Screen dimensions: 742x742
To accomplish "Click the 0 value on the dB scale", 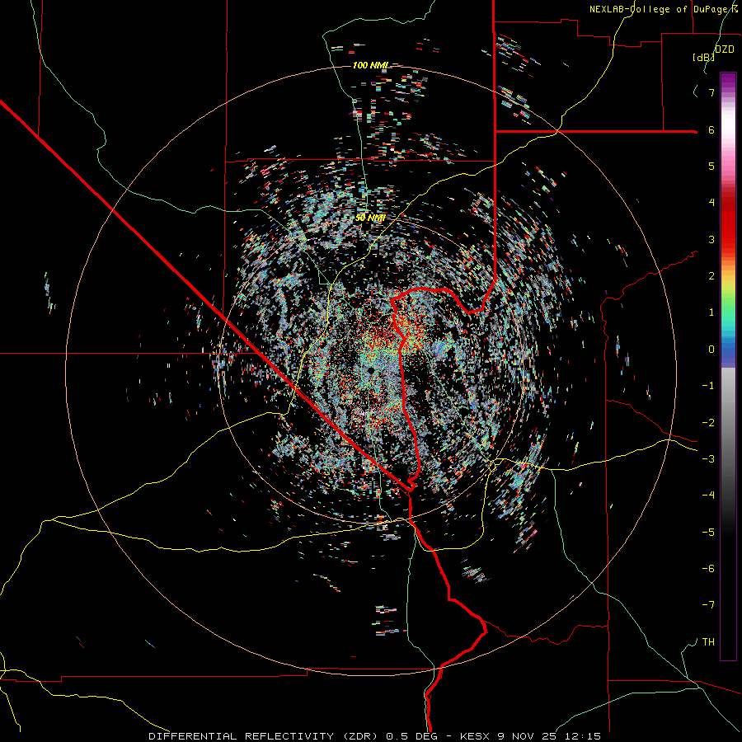I will (711, 350).
